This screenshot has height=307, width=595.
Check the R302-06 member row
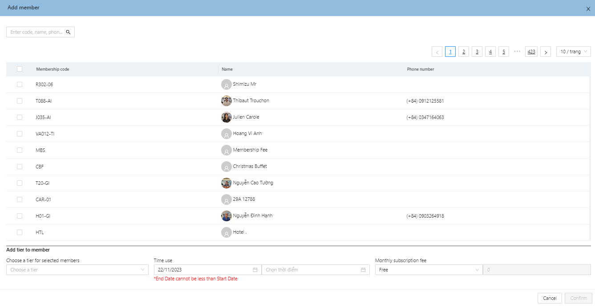(20, 84)
